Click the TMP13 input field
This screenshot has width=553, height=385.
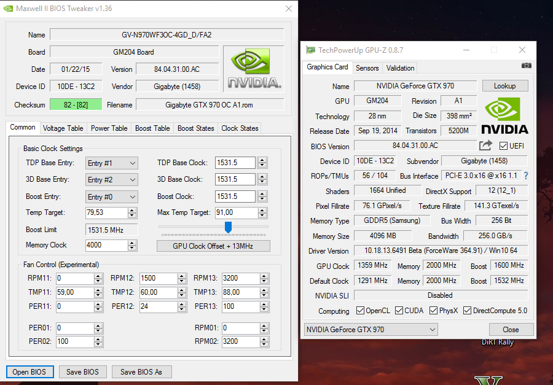tap(241, 293)
